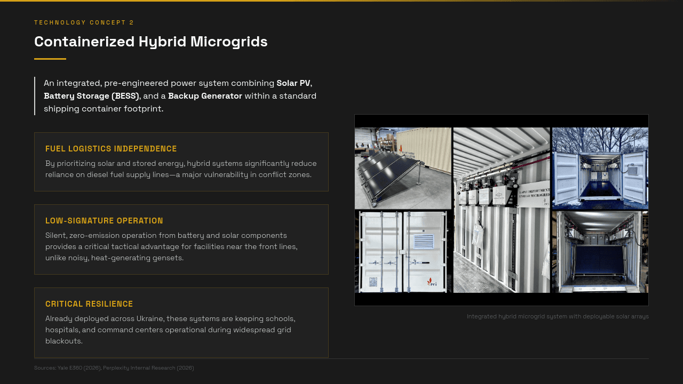Image resolution: width=683 pixels, height=384 pixels.
Task: Click the "TECHNOLOGY CONCEPT 2" eyebrow label
Action: click(x=84, y=22)
